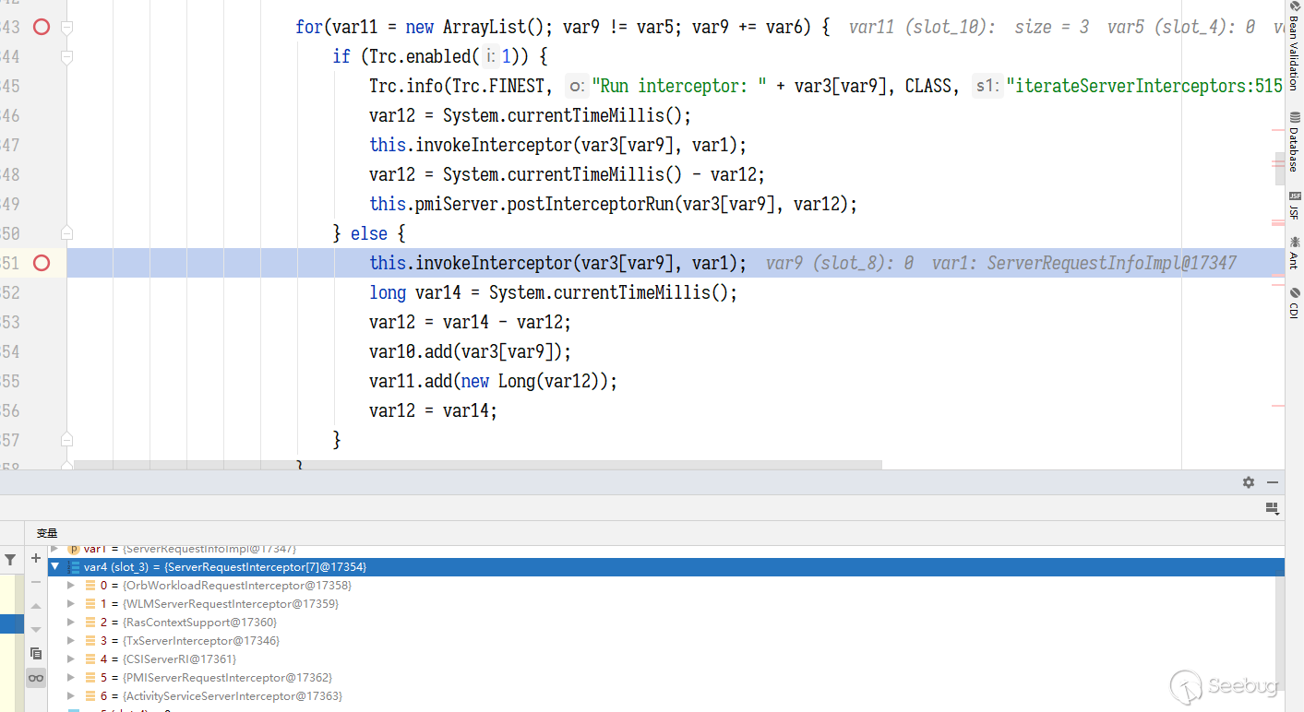Click the editor vertical scrollbar thumb

tap(1278, 168)
